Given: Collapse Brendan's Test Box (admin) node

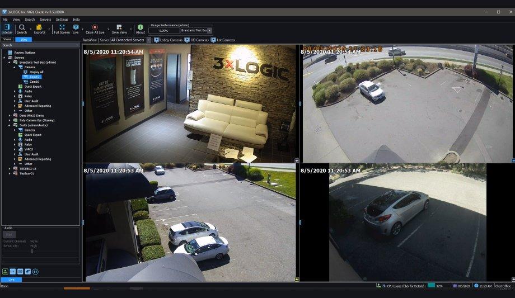Looking at the screenshot, I should (9, 63).
